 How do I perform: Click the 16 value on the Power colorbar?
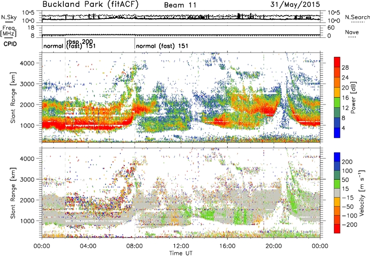[x=345, y=98]
